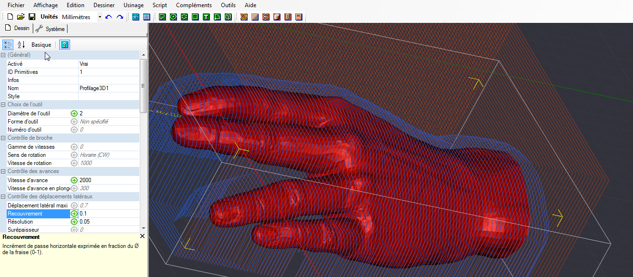
Task: Edit the Nom value Profilage3D1
Action: pyautogui.click(x=109, y=88)
